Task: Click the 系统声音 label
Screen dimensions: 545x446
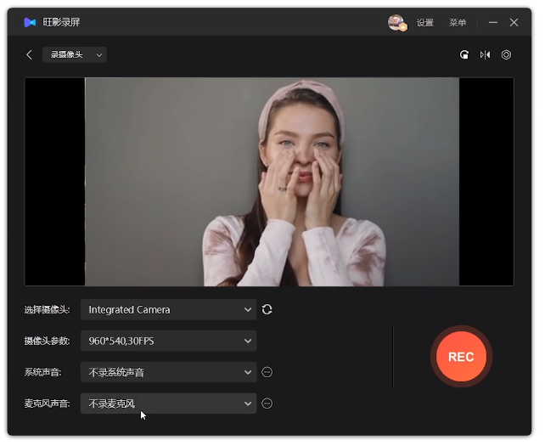Action: point(42,372)
